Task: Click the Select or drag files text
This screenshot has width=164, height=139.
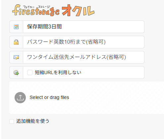Action: 49,97
